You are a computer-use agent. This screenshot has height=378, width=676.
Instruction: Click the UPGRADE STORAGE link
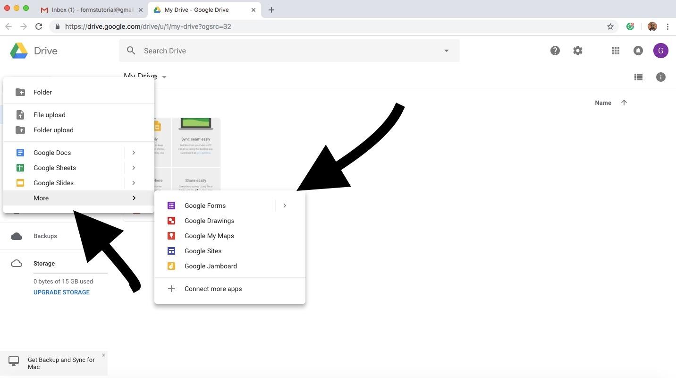tap(61, 292)
